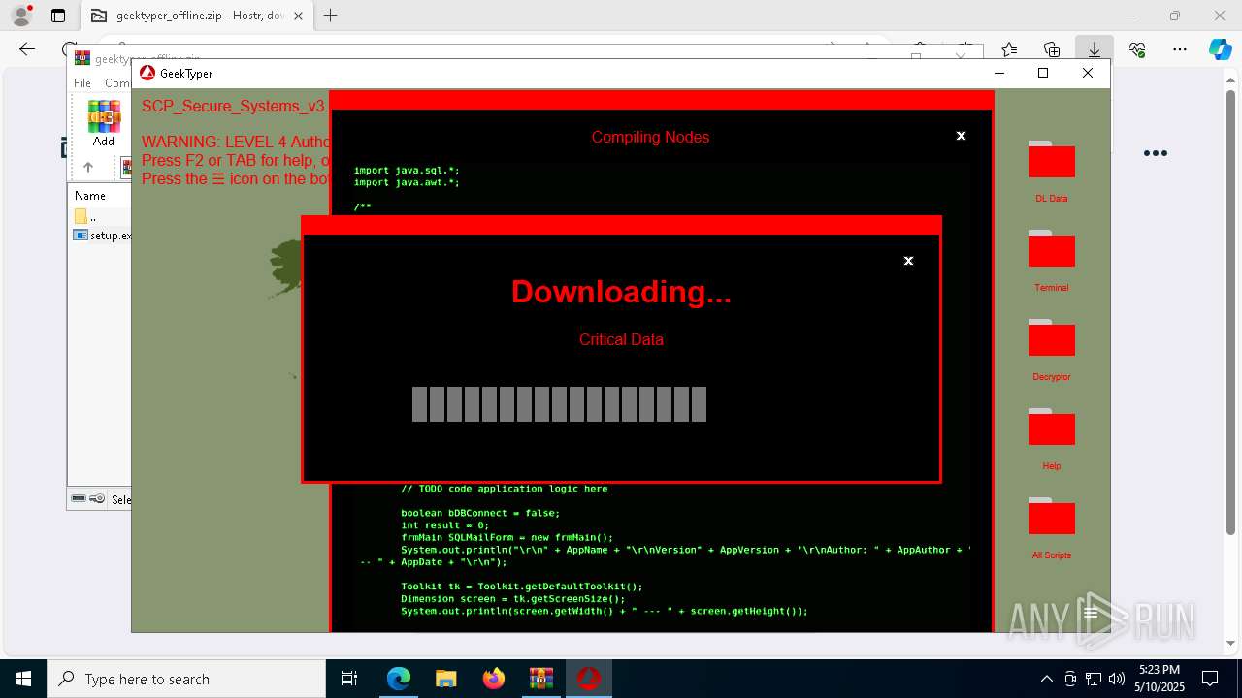Select the setup.exe file in WinRAR
Screen dimensions: 1242x698
102,236
